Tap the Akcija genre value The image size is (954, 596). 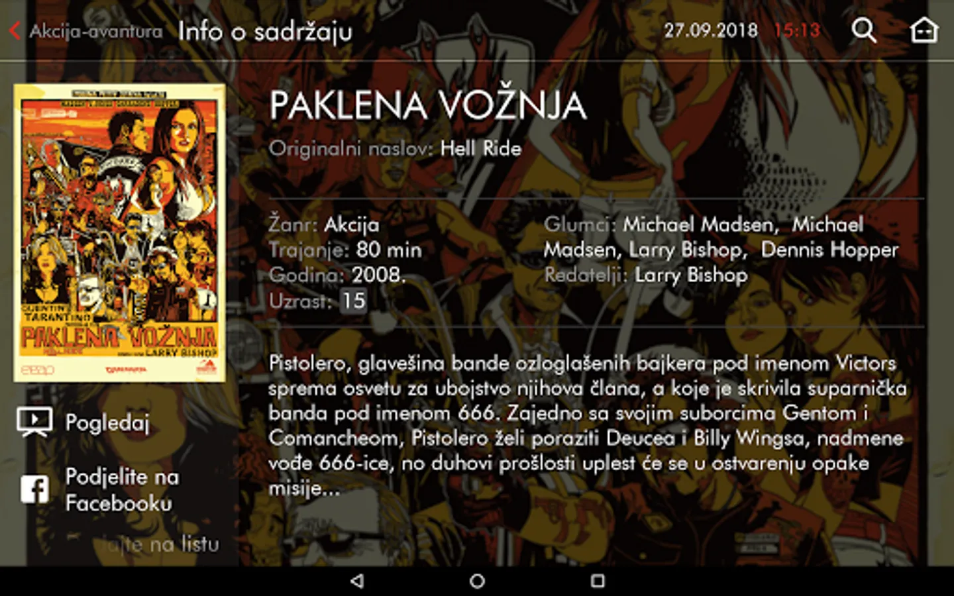click(x=352, y=224)
